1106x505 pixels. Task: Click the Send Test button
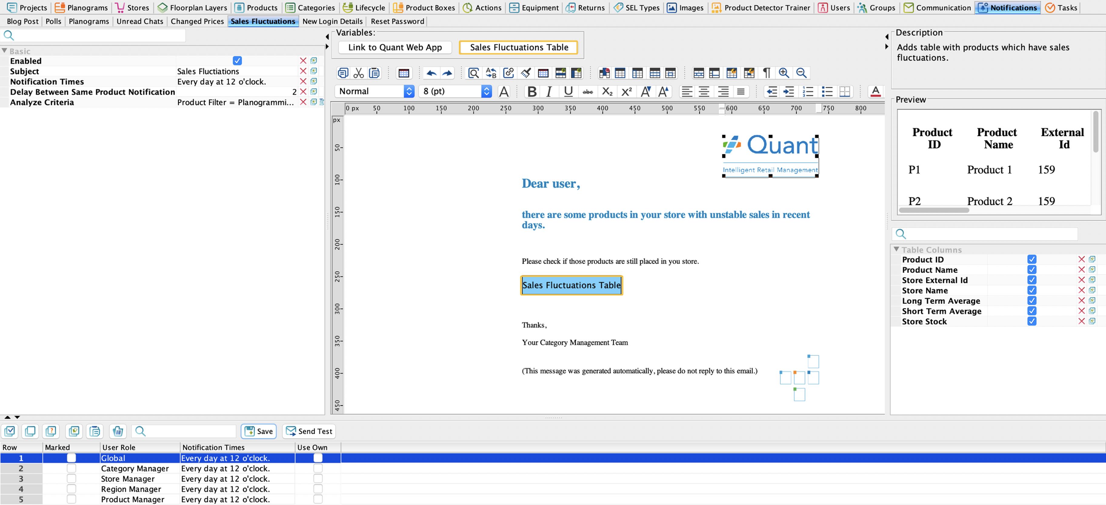pyautogui.click(x=309, y=431)
